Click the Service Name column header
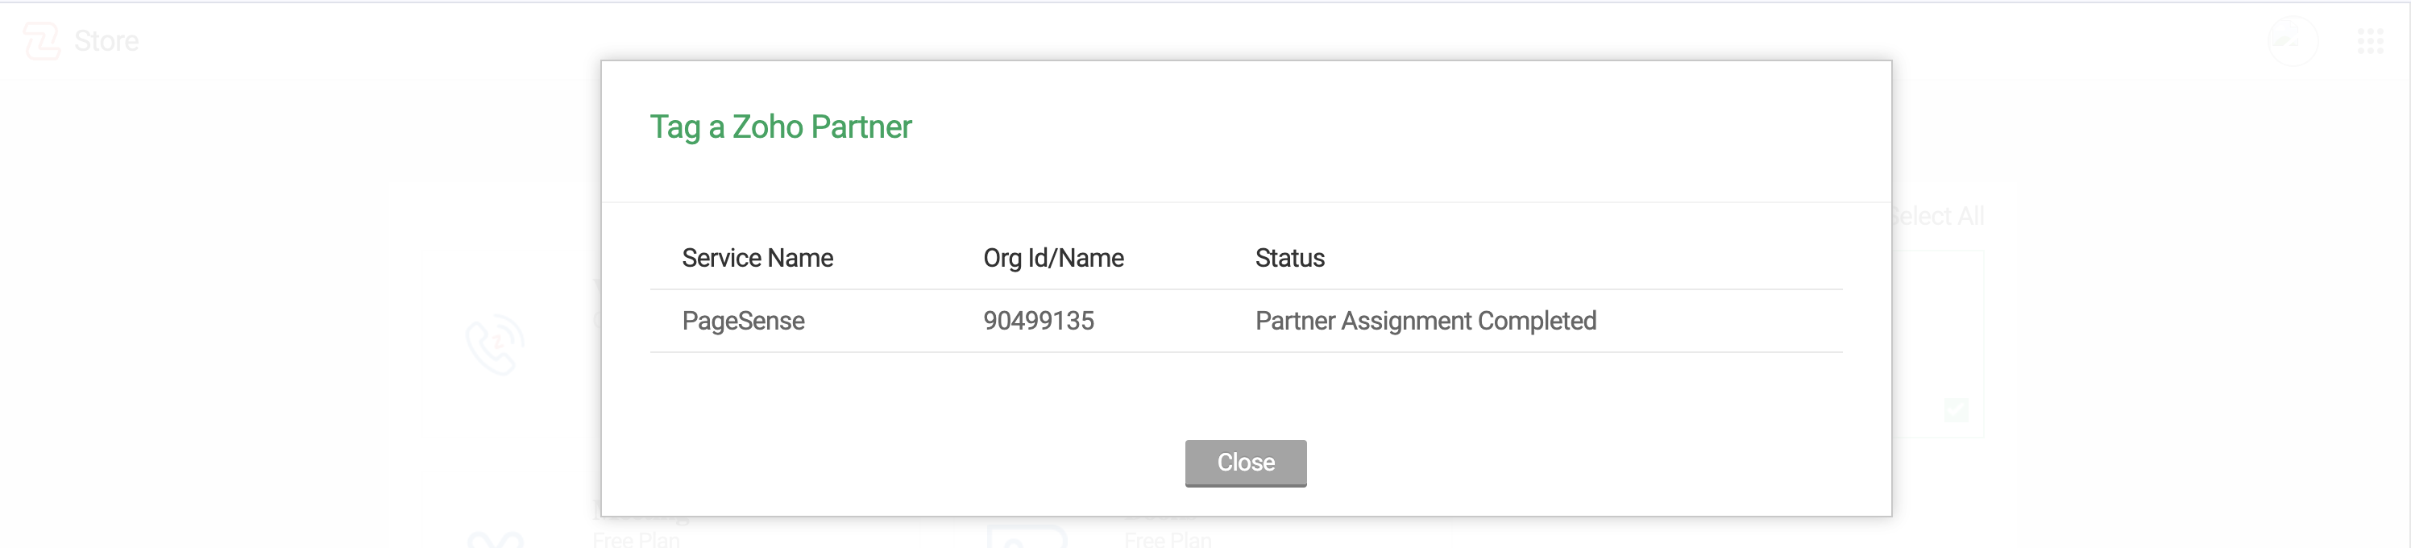This screenshot has height=548, width=2411. click(756, 259)
